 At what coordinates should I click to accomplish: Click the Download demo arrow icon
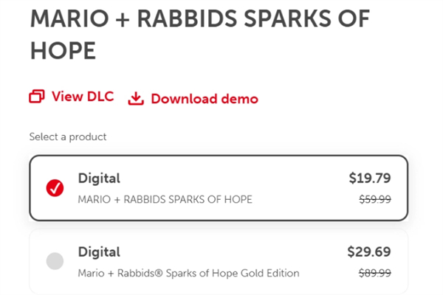[136, 99]
